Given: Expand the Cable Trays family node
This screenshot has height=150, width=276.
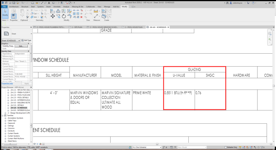Looking at the screenshot, I should 5,121.
